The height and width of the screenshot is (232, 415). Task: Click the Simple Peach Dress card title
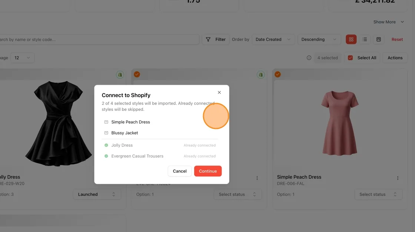pyautogui.click(x=299, y=177)
